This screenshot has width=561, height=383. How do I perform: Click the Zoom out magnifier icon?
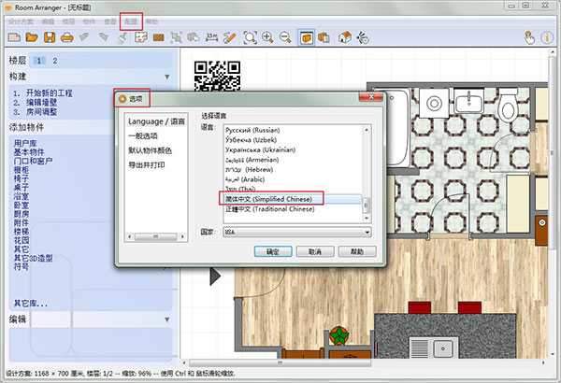coord(284,37)
